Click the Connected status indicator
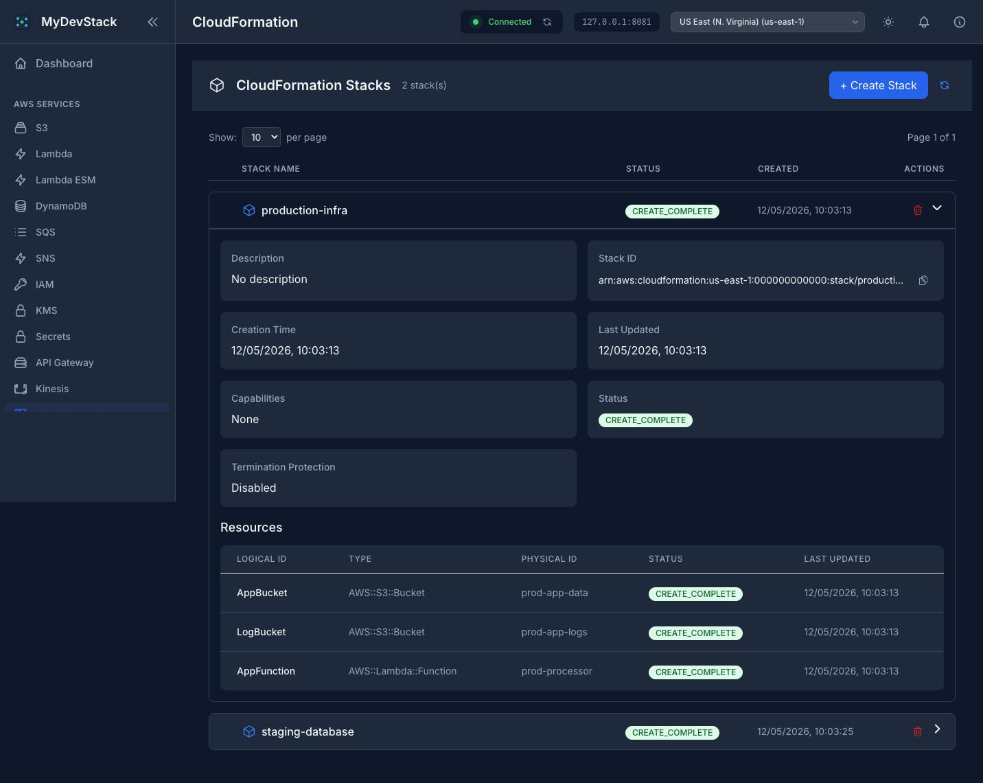The height and width of the screenshot is (783, 983). point(502,22)
